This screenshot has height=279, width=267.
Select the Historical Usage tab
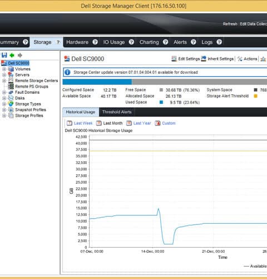pos(81,112)
